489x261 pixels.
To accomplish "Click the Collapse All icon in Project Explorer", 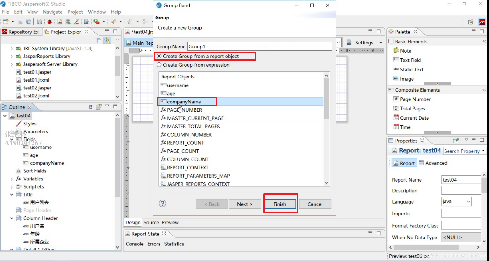I will (99, 40).
